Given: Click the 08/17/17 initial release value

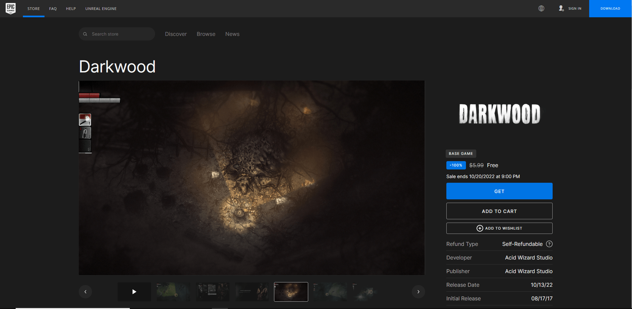Looking at the screenshot, I should (542, 298).
